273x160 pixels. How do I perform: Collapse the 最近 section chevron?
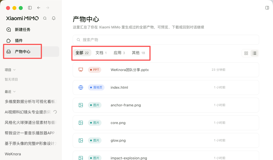click(x=14, y=92)
